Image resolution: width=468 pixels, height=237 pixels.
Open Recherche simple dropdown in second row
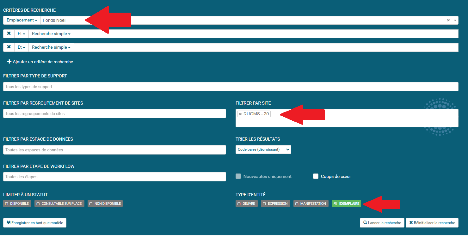pos(51,33)
